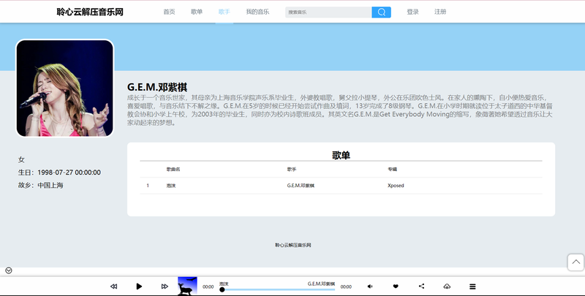Image resolution: width=585 pixels, height=296 pixels.
Task: Mute the player volume
Action: [x=370, y=286]
